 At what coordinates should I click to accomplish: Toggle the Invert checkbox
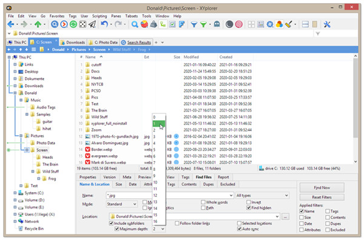(x=249, y=202)
